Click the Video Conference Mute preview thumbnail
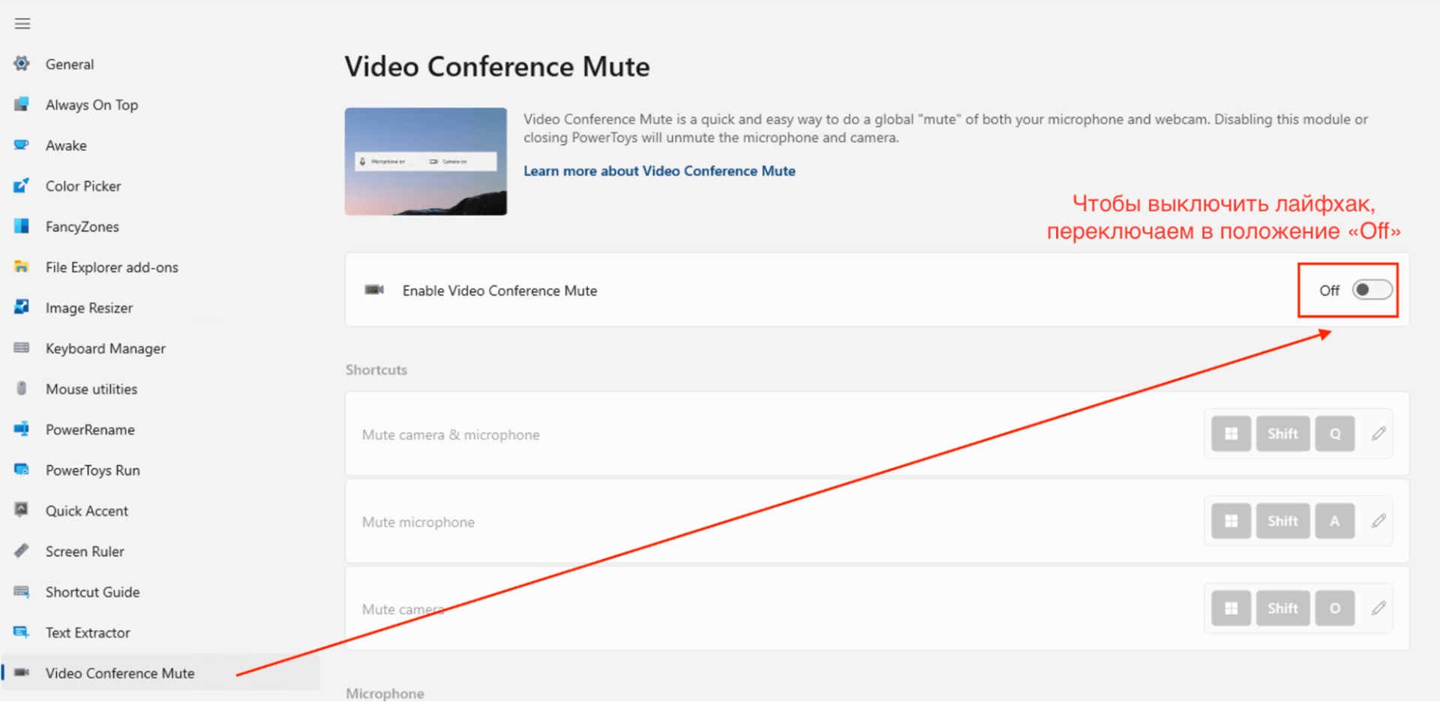 [425, 162]
